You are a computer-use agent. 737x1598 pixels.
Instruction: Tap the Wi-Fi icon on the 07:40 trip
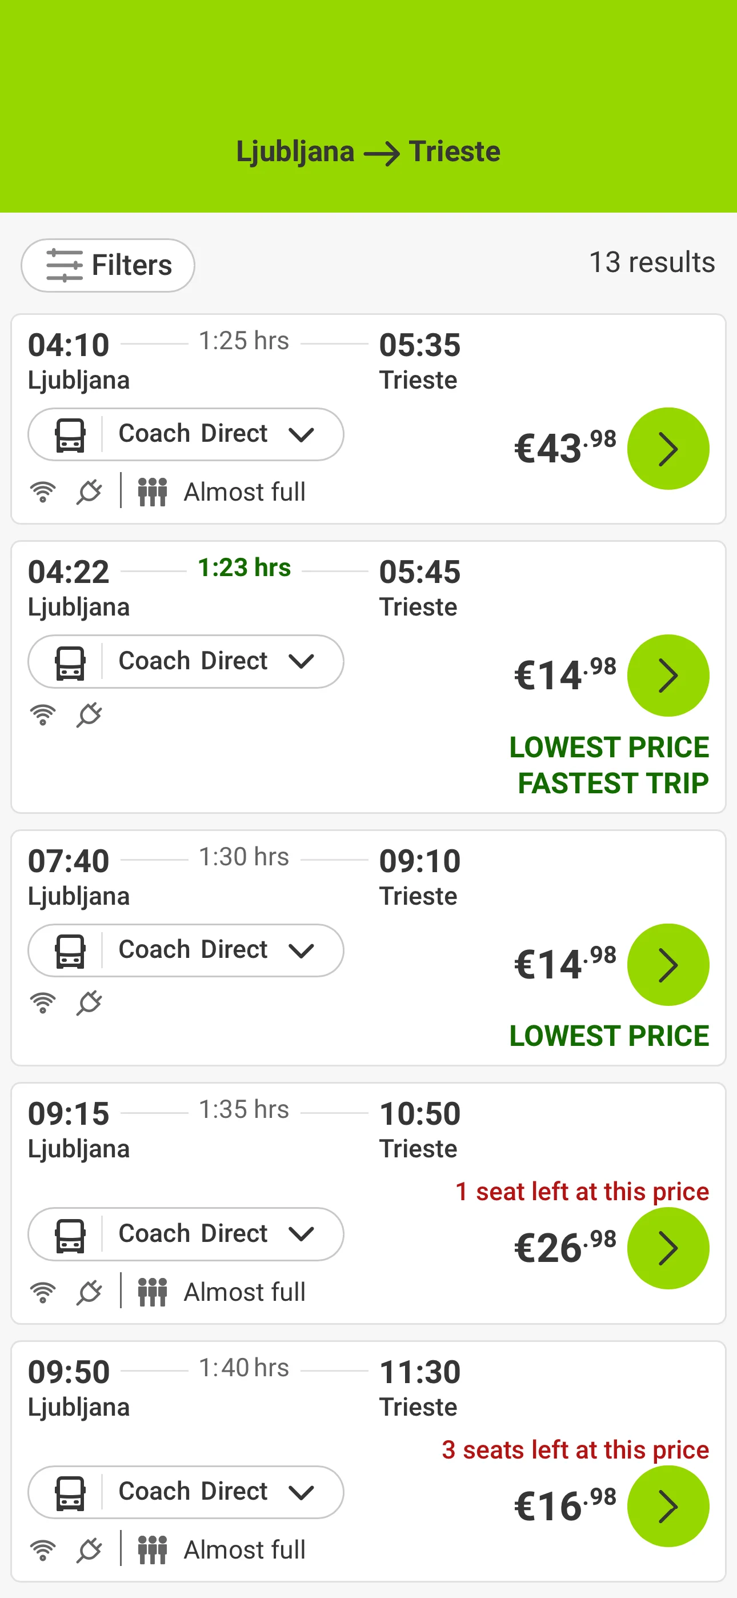[43, 1003]
